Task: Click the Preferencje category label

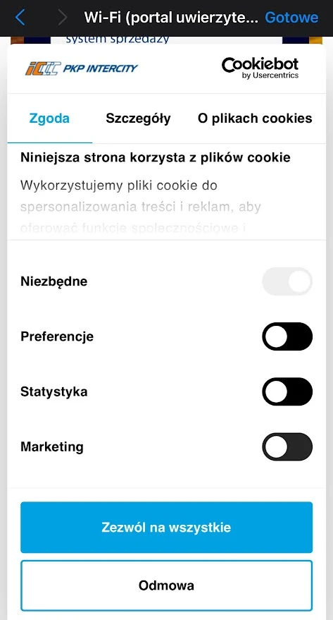Action: (x=57, y=336)
